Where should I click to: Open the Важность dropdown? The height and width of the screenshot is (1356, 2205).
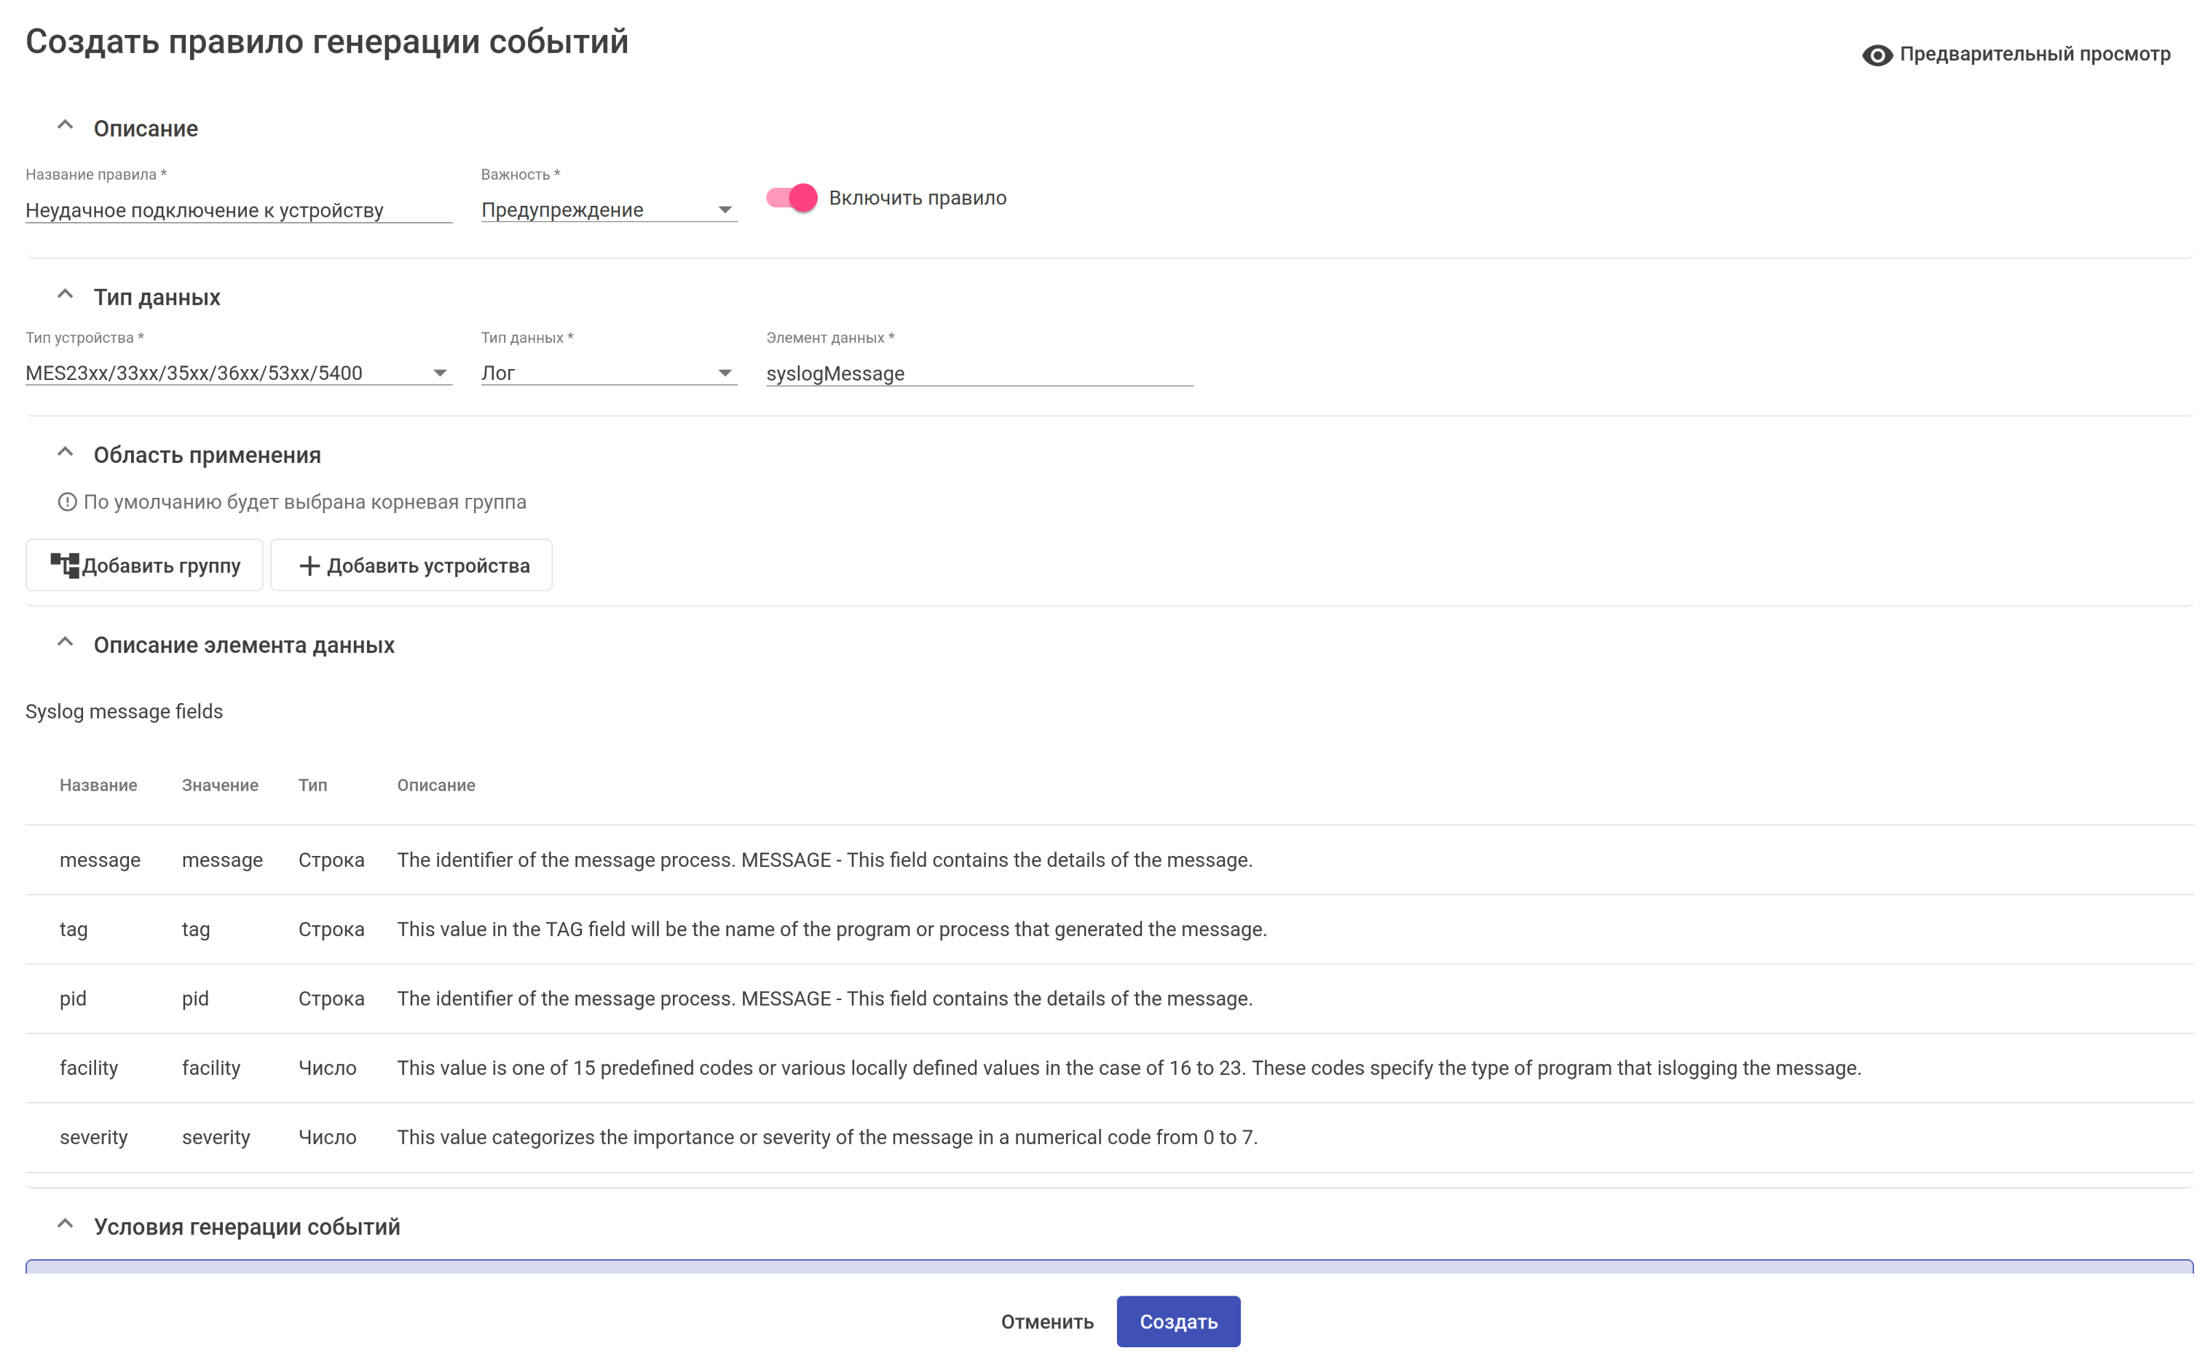[608, 210]
